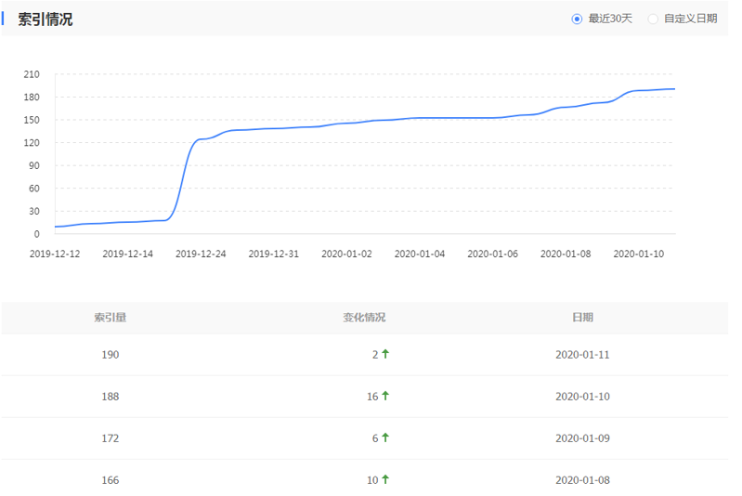Viewport: 742px width, 496px height.
Task: Select the 最近30天 radio button
Action: click(x=577, y=19)
